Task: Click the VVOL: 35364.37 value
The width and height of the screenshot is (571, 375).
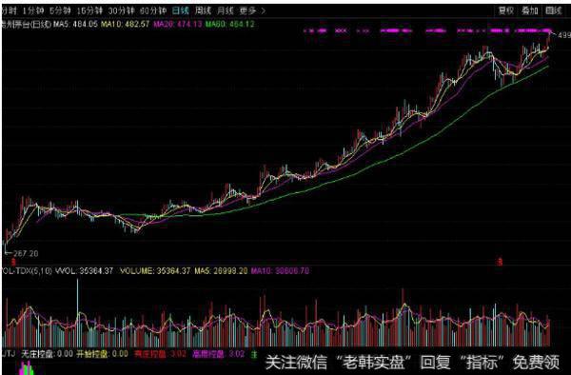Action: pyautogui.click(x=84, y=271)
